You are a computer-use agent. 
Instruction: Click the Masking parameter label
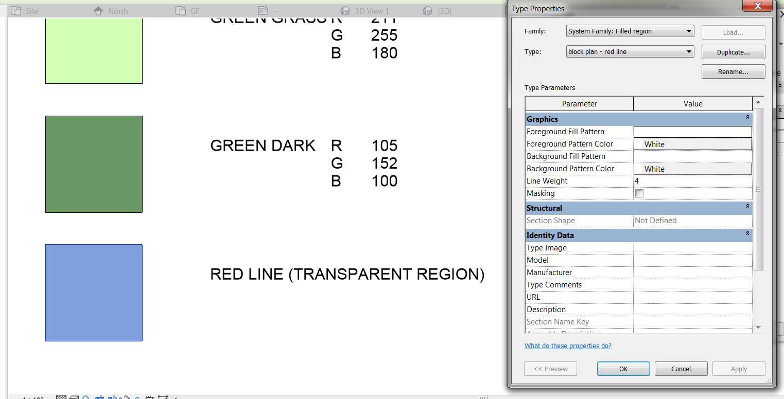(x=541, y=193)
